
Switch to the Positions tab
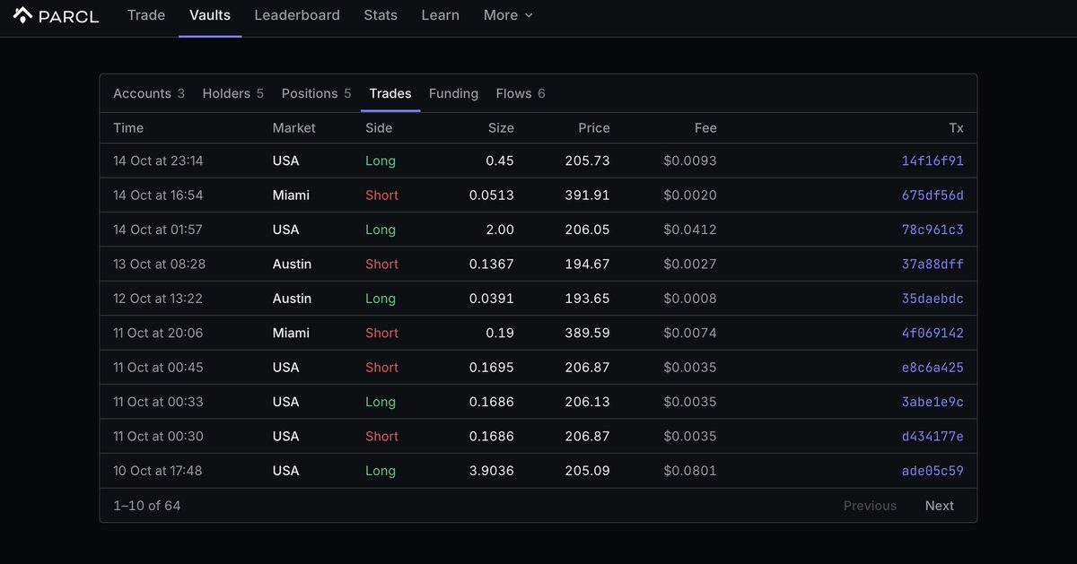click(316, 93)
